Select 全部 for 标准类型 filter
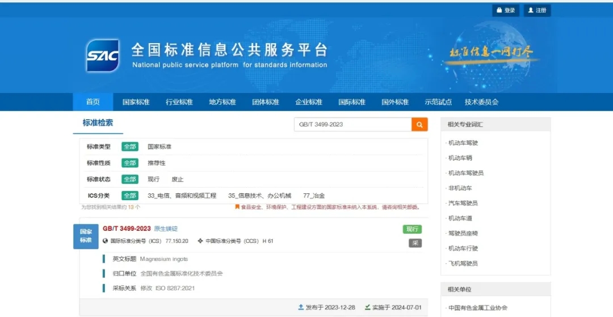The width and height of the screenshot is (613, 317). point(130,147)
